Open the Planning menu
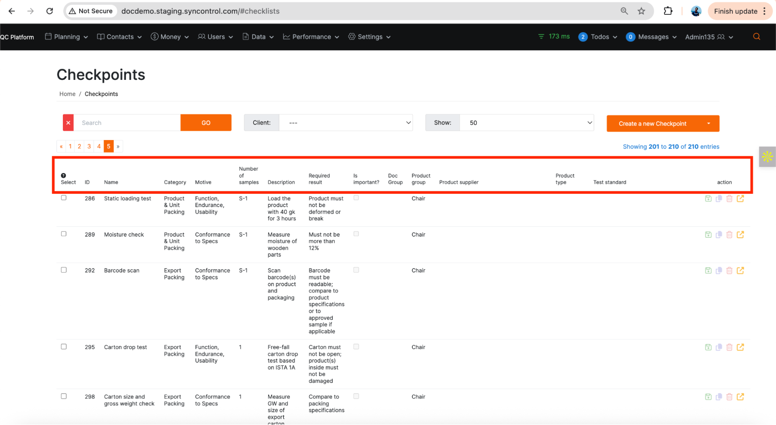Viewport: 776px width, 425px height. [66, 37]
